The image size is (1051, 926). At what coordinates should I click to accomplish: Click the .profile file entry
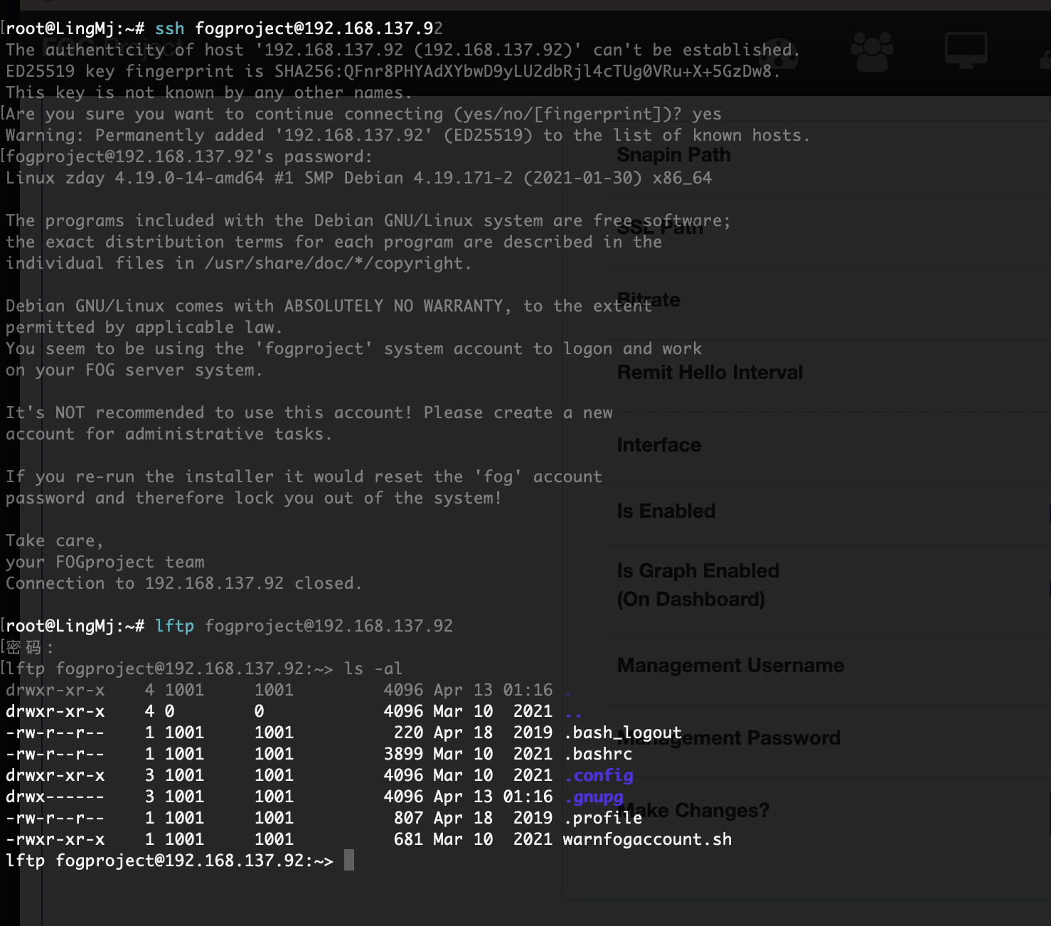point(603,818)
